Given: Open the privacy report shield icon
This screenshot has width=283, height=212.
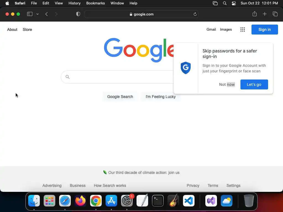Looking at the screenshot, I should [78, 14].
